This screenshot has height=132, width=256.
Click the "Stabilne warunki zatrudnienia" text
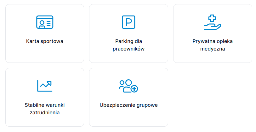point(45,109)
